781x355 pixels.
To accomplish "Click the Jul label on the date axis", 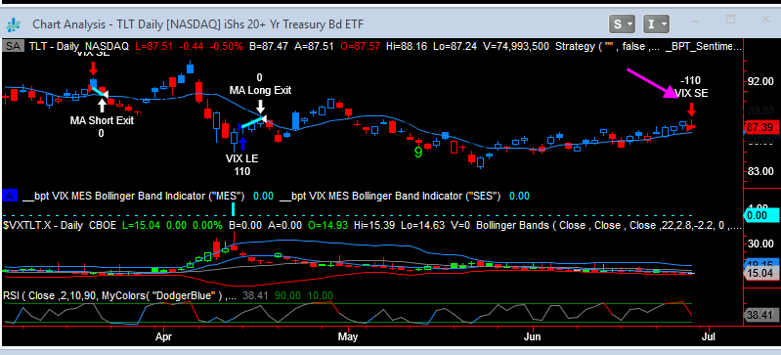I will [x=708, y=336].
